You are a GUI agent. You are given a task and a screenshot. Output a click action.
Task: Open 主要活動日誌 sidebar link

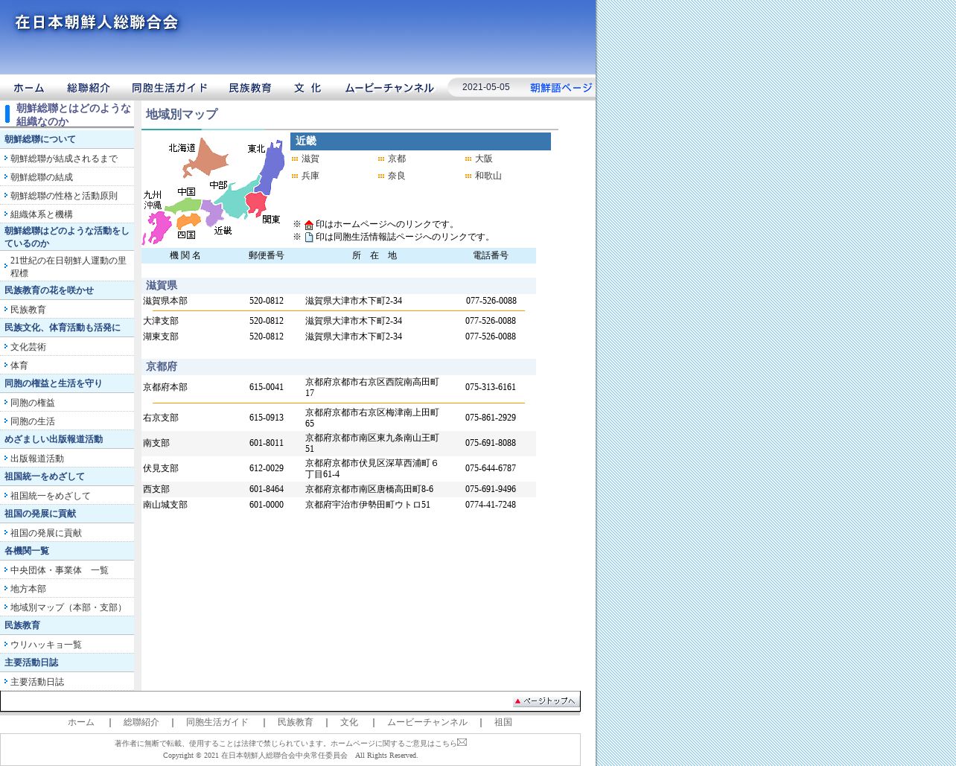point(37,682)
